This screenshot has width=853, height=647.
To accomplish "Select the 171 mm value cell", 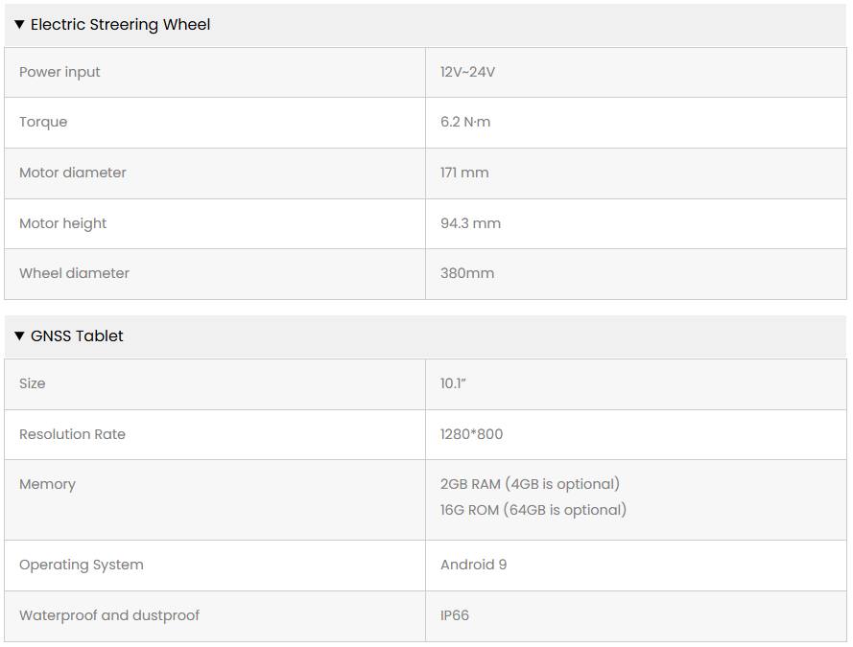I will (x=464, y=173).
